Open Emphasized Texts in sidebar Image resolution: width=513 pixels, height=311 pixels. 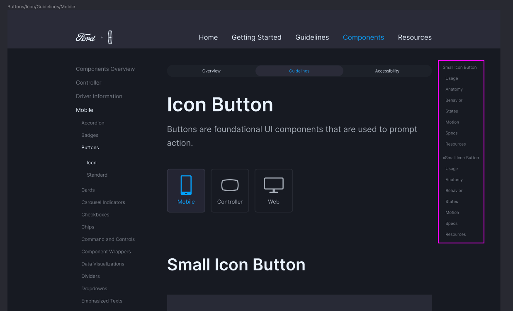point(102,301)
